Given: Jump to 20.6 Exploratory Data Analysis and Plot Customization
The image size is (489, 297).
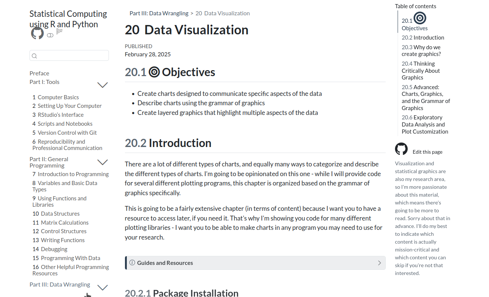Looking at the screenshot, I should (x=425, y=124).
